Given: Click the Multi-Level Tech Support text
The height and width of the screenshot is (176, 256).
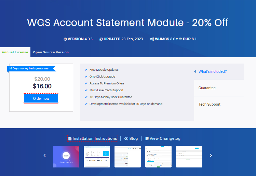Looking at the screenshot, I should click(x=106, y=90).
